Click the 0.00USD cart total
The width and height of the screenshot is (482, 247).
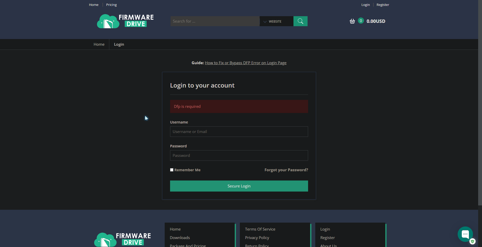coord(376,21)
